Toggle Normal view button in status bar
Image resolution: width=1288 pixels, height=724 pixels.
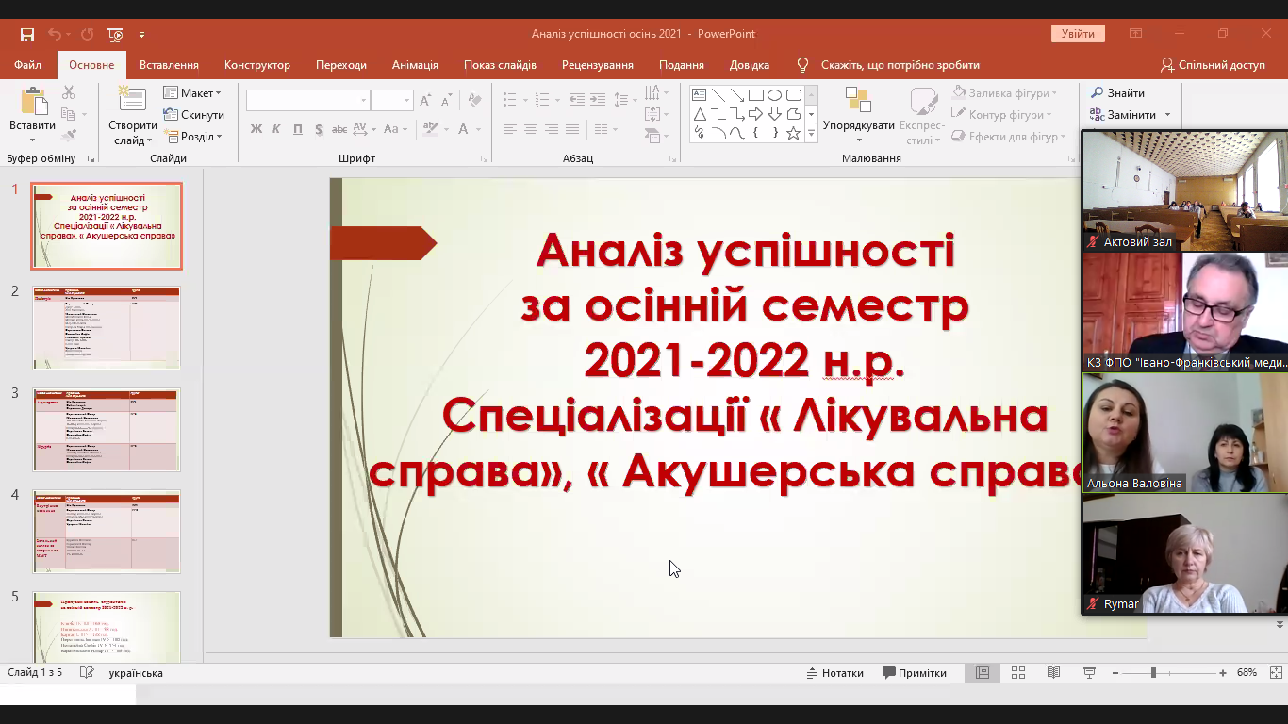[983, 673]
